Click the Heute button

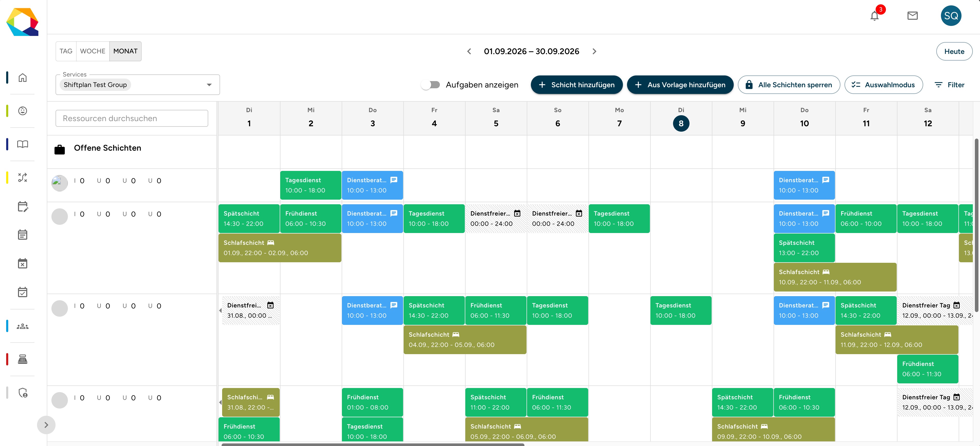click(x=954, y=51)
